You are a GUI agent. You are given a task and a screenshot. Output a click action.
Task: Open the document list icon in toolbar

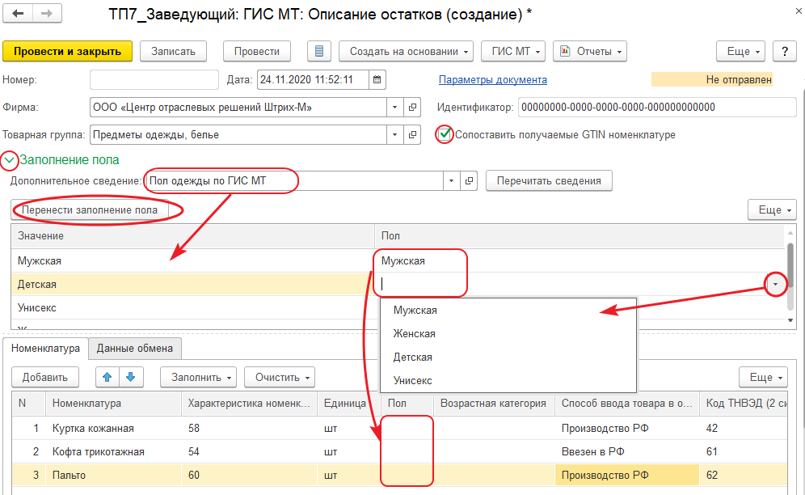(319, 52)
